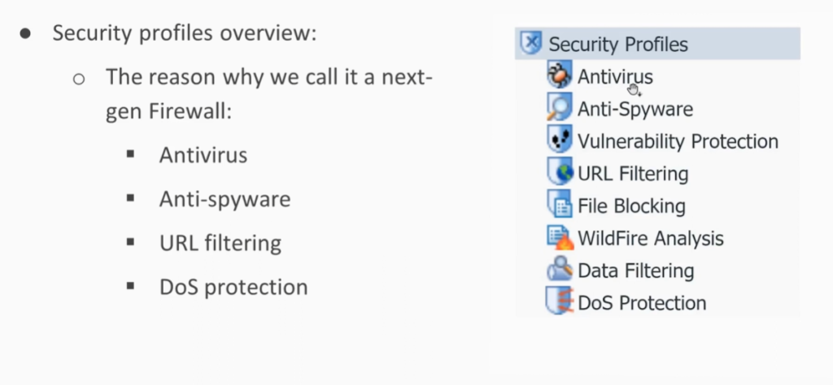This screenshot has height=385, width=833.
Task: Click the Antivirus bug icon
Action: 560,76
